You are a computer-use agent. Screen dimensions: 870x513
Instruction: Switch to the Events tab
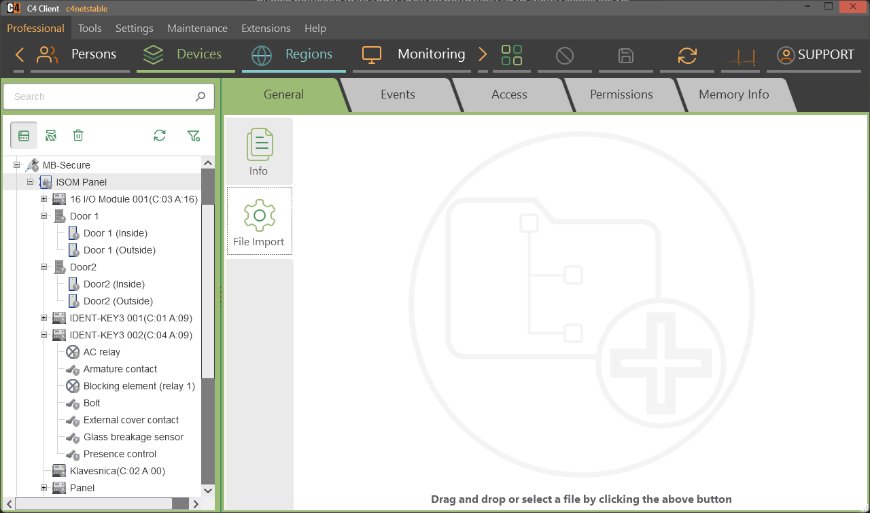pos(398,95)
